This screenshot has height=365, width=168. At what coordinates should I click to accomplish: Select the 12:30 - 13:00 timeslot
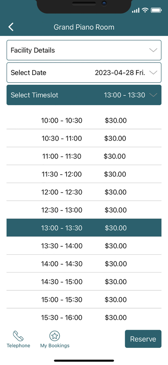(x=84, y=210)
